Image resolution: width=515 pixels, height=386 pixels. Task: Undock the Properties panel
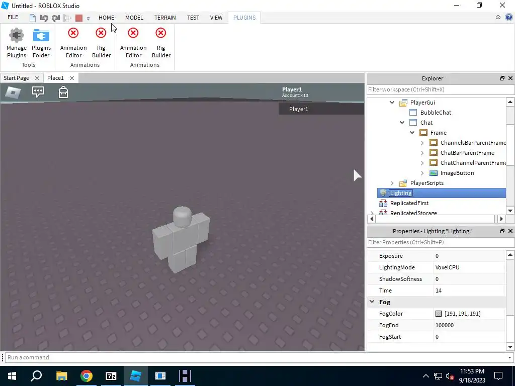point(502,231)
